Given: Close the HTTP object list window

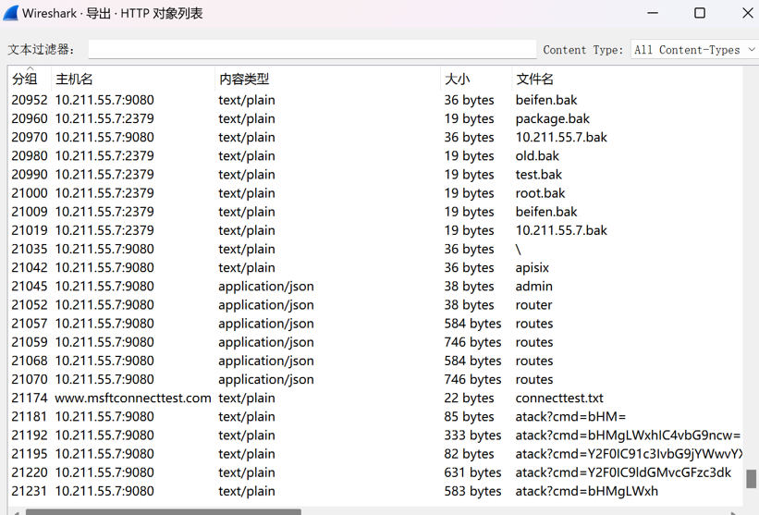Looking at the screenshot, I should click(x=747, y=13).
